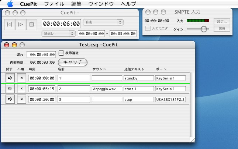Click the SMPTE timecode readout 00:00:00:00
The width and height of the screenshot is (238, 149).
[x=157, y=21]
